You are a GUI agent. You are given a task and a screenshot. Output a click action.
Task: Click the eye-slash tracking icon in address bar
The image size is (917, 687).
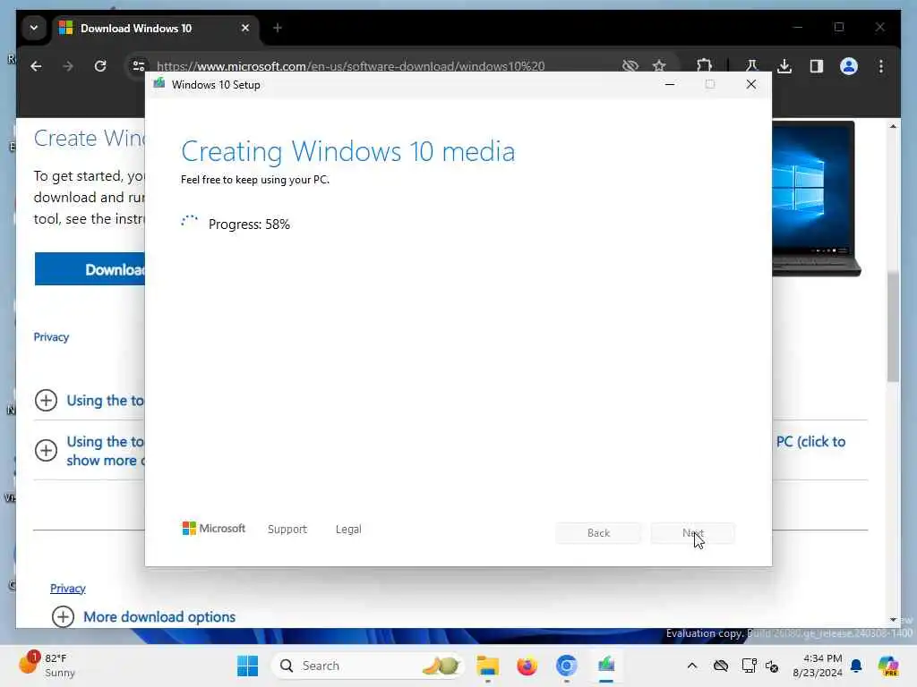click(630, 66)
